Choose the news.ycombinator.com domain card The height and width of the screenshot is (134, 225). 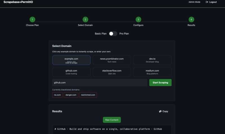112,60
